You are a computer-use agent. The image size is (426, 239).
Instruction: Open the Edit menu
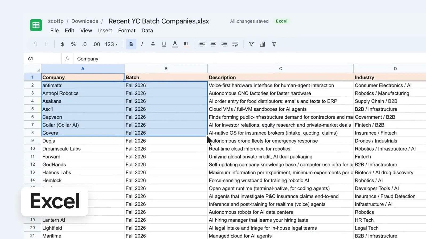pyautogui.click(x=69, y=31)
